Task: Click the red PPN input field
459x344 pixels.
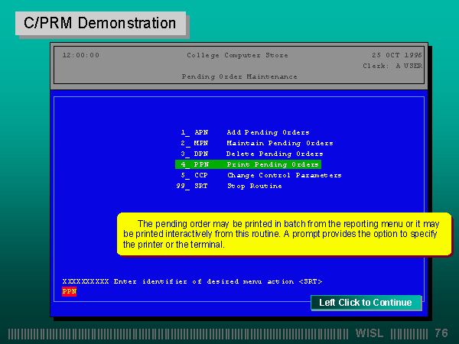Action: point(69,291)
